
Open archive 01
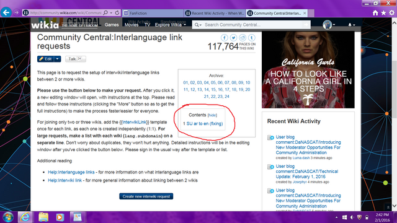[185, 82]
